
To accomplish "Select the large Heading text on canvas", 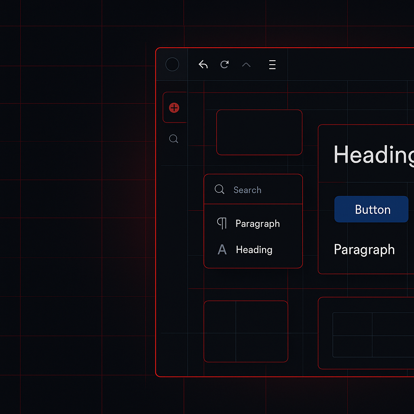I will point(373,154).
